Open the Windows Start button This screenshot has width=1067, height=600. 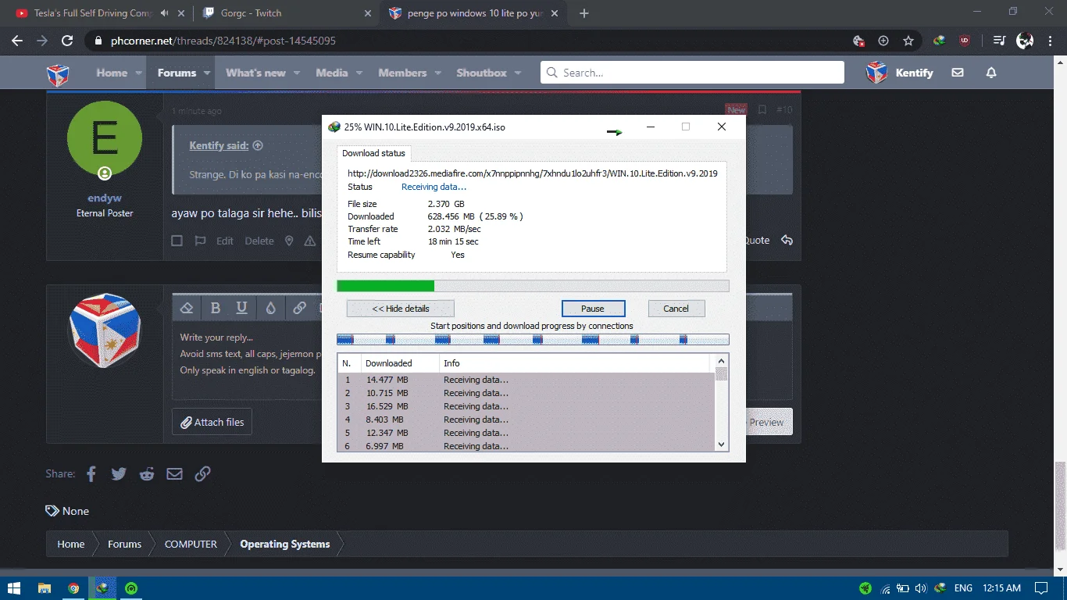14,588
